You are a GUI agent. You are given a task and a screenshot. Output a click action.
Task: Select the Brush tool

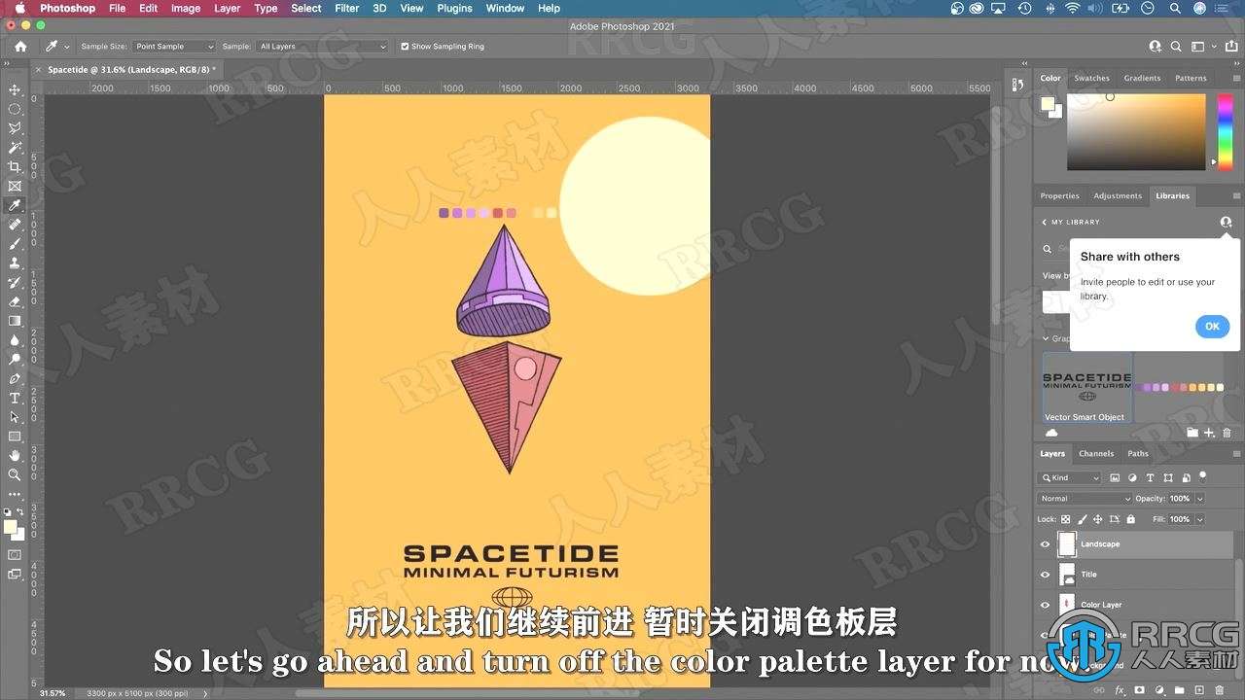click(15, 244)
